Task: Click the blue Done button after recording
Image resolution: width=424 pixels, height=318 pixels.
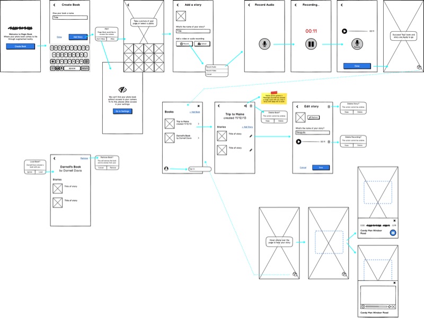Action: (x=357, y=66)
